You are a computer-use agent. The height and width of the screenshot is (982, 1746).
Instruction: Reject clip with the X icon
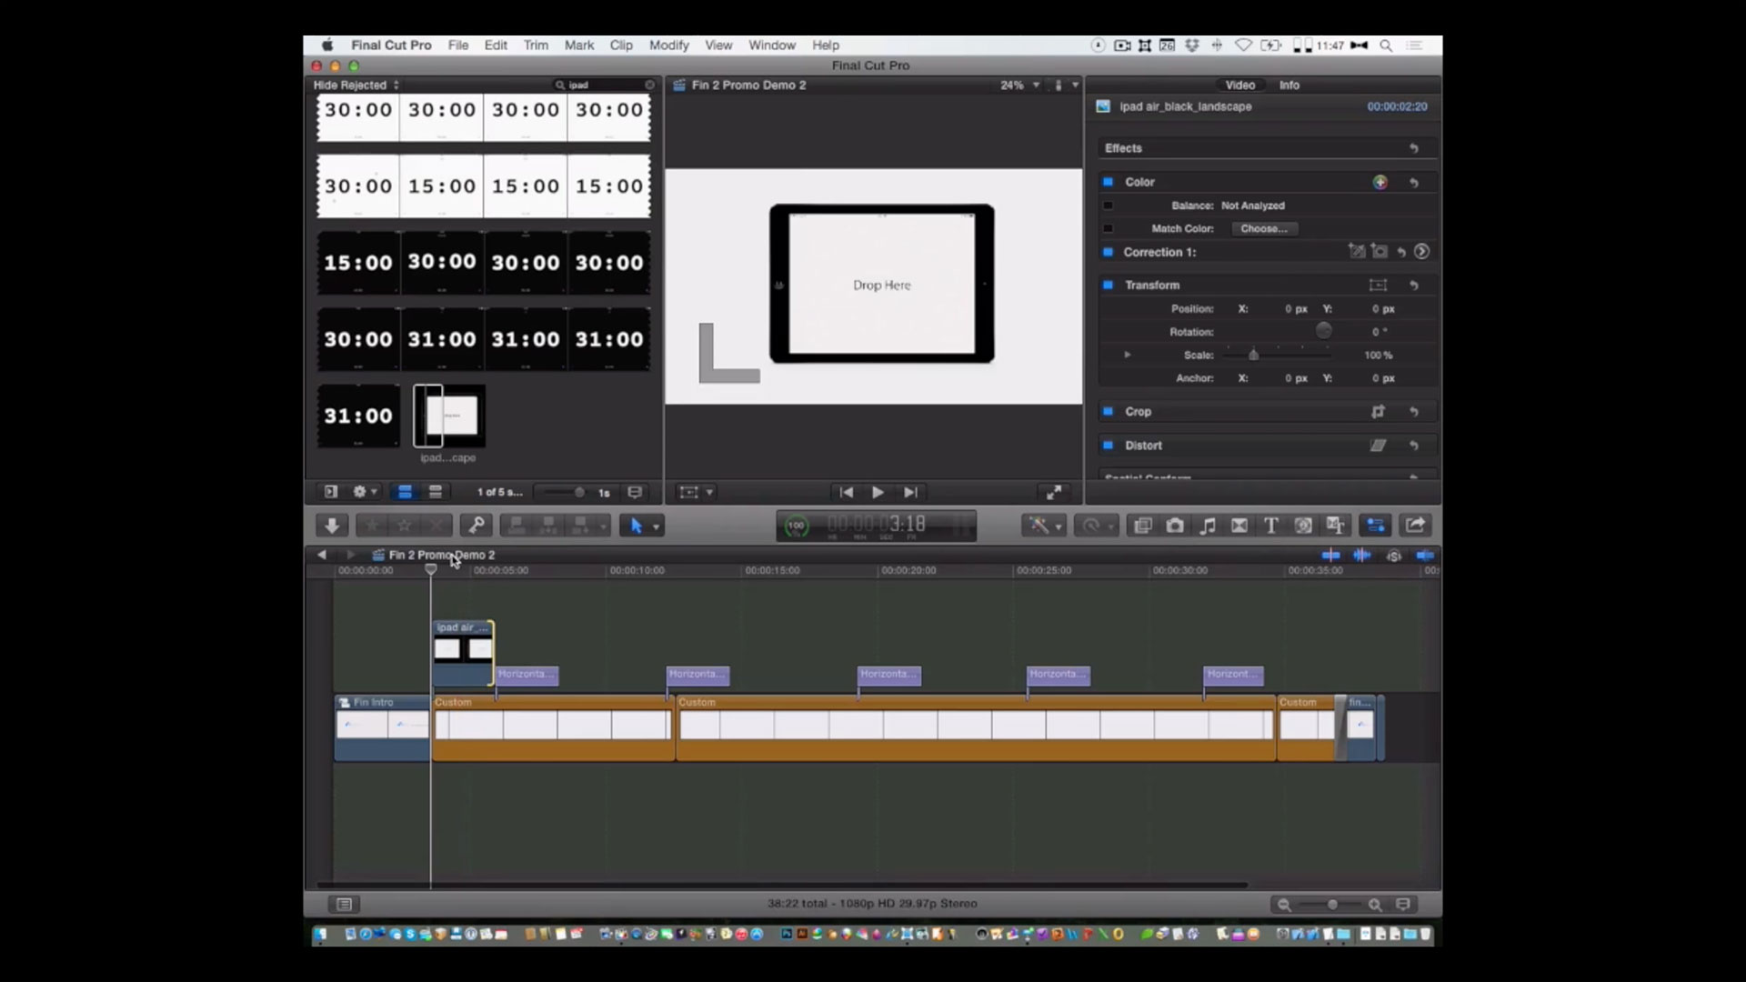(x=436, y=526)
